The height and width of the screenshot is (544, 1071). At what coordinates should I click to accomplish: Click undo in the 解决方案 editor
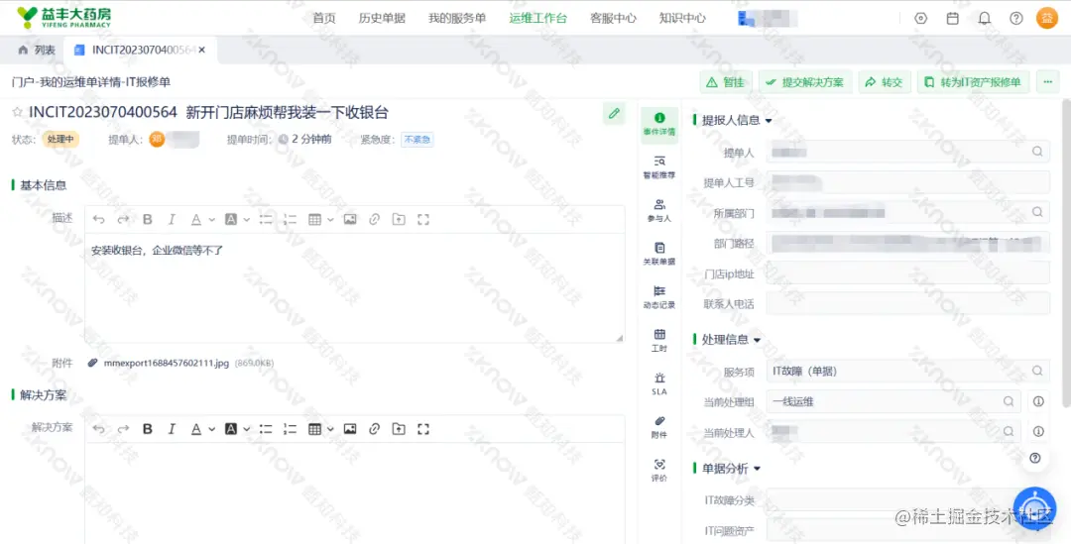[x=99, y=429]
